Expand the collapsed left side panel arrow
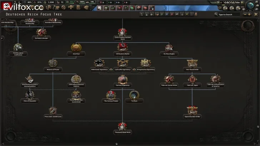 click(x=1, y=37)
